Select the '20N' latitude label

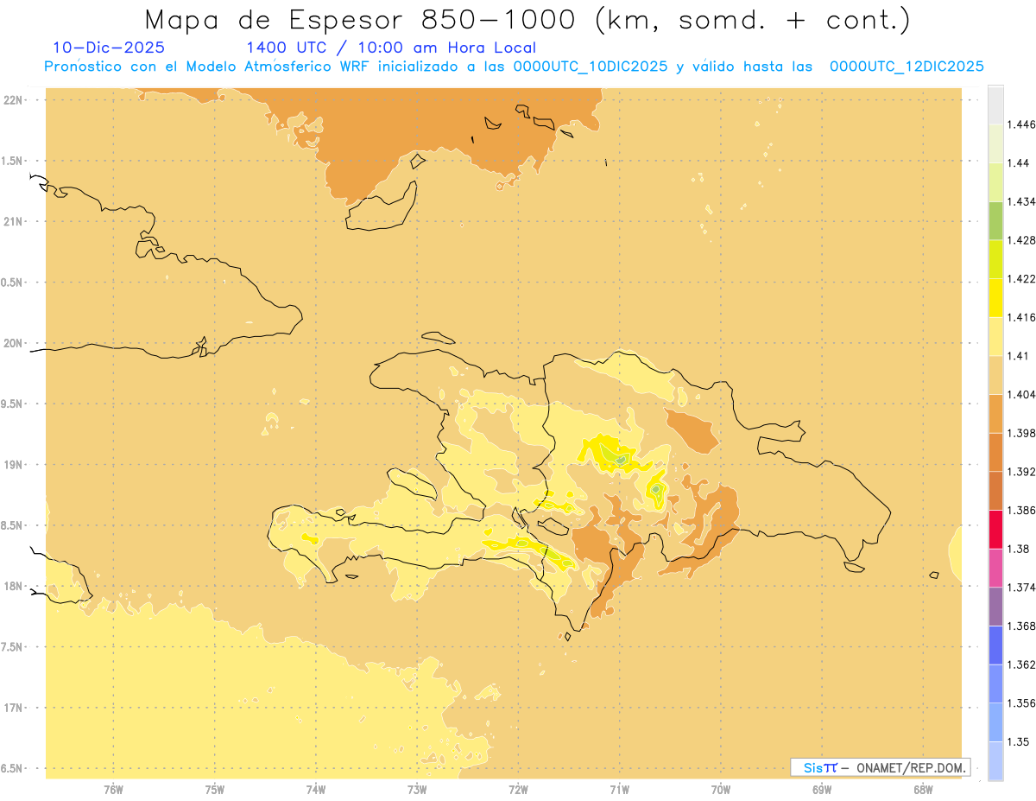(14, 343)
